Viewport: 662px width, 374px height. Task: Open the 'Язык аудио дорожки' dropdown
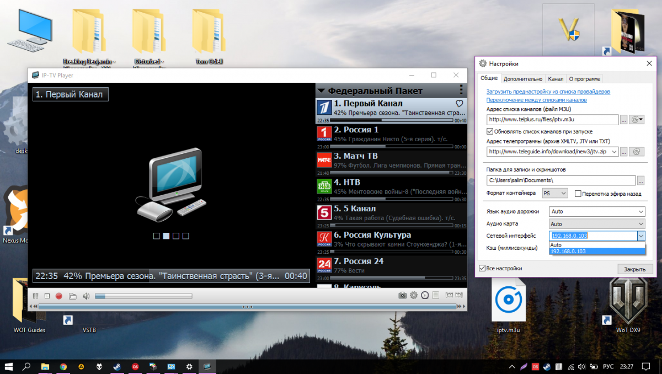[597, 211]
